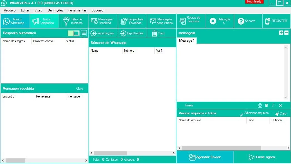Click message box scroll up arrow
The height and width of the screenshot is (164, 291).
[x=286, y=48]
